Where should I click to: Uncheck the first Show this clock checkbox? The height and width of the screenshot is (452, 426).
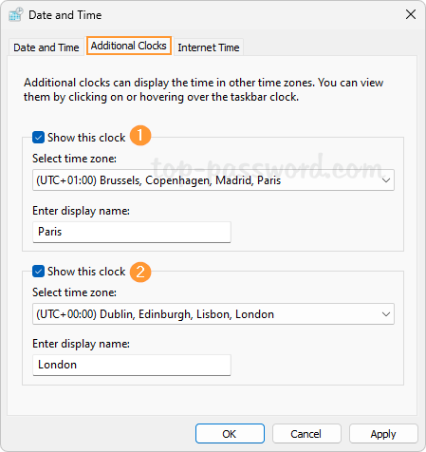point(38,138)
